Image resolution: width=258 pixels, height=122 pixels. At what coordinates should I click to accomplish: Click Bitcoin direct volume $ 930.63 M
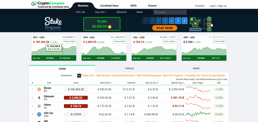tap(104, 89)
